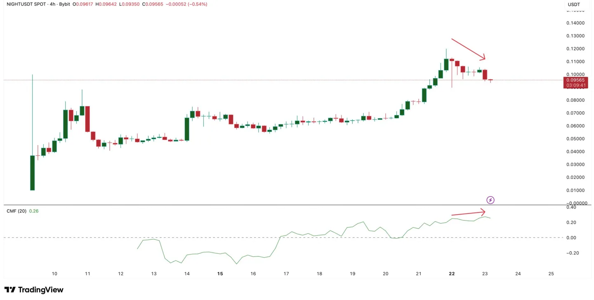Click the CMF (20) indicator label

coord(16,211)
